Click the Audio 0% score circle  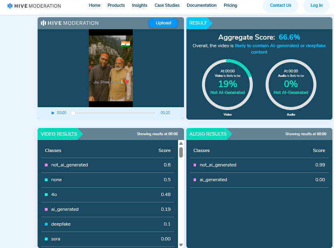[291, 84]
